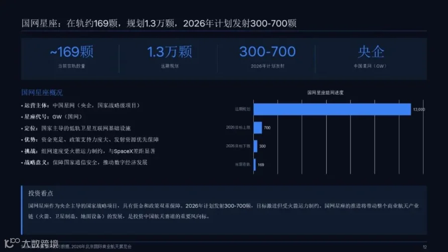Image resolution: width=448 pixels, height=252 pixels.
Task: Click the 2026年计划发射 caption under 300-700
Action: pyautogui.click(x=267, y=66)
